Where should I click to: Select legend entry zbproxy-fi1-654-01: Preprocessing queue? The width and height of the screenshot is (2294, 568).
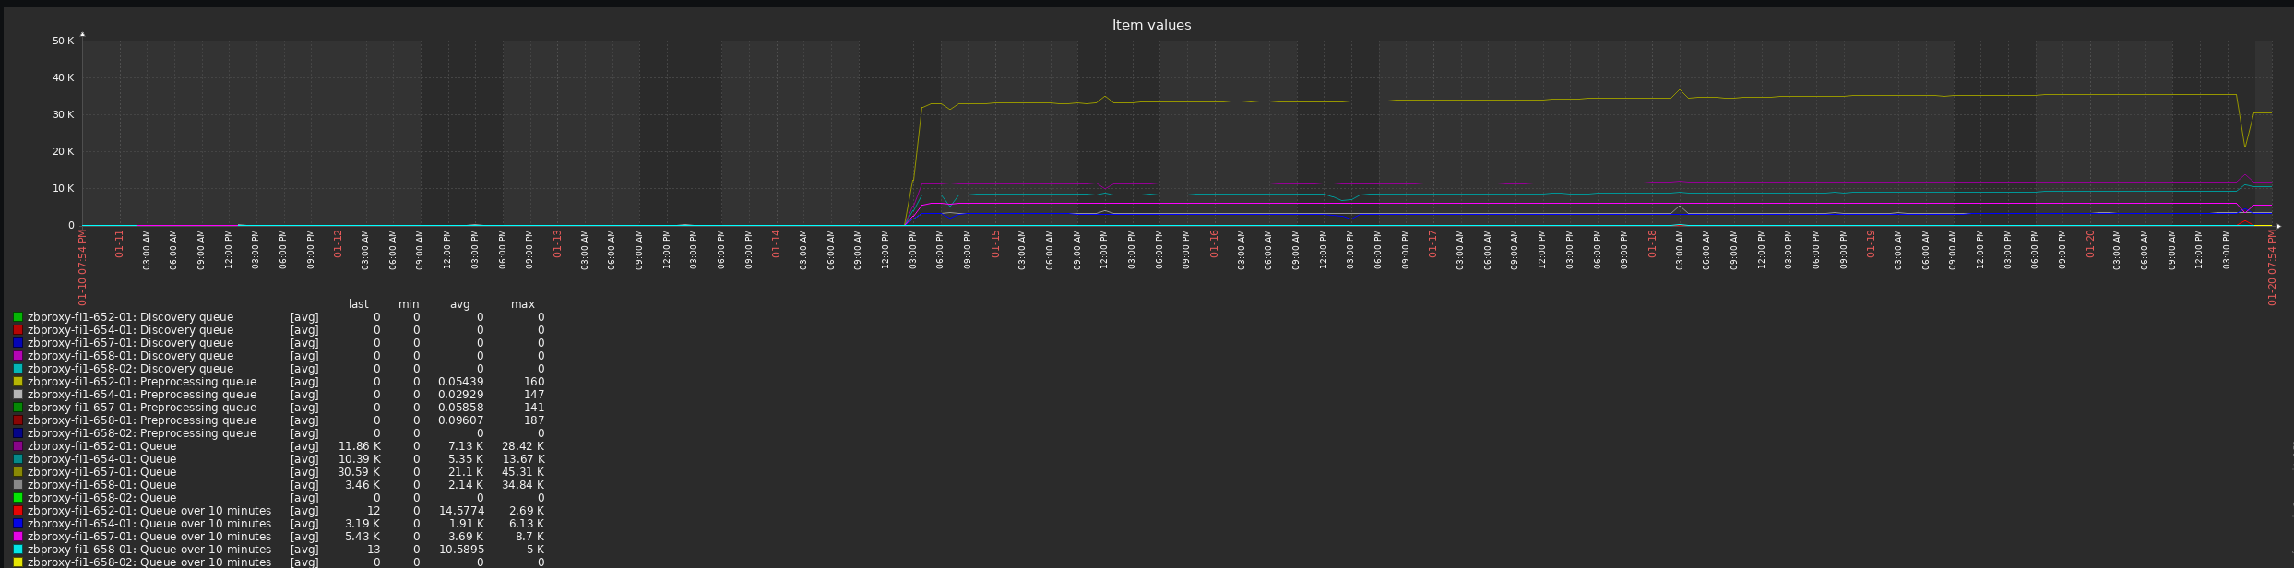pyautogui.click(x=142, y=395)
